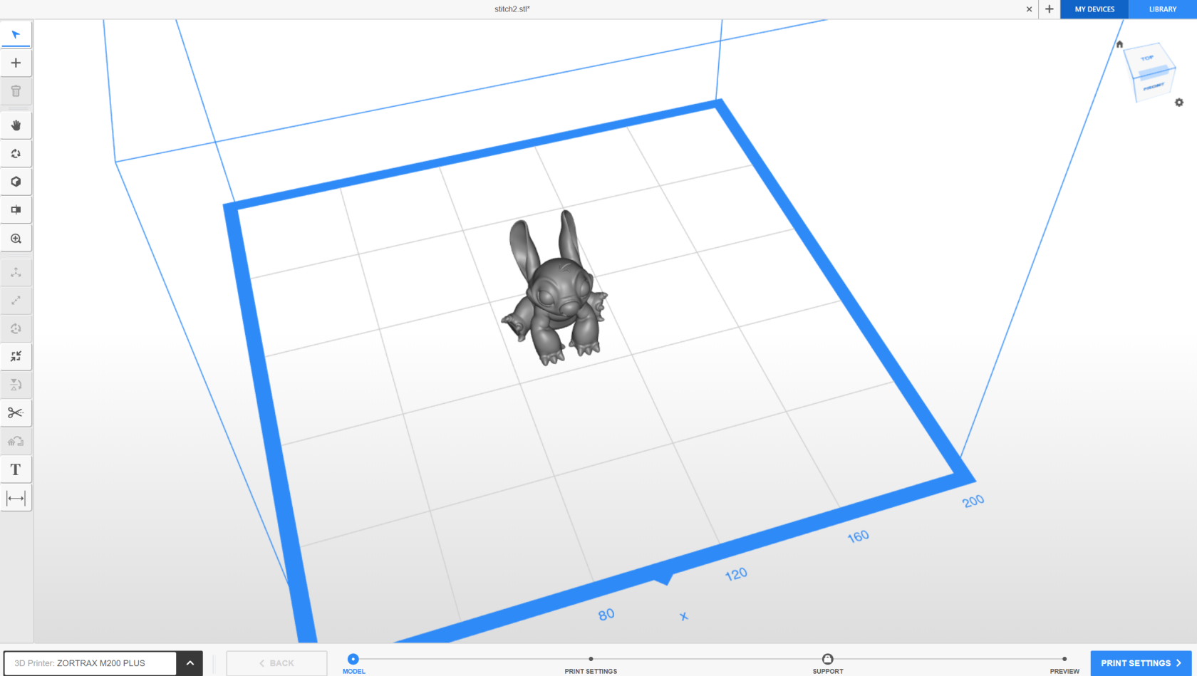Add a model with the plus tool
Viewport: 1197px width, 676px height.
[x=16, y=63]
